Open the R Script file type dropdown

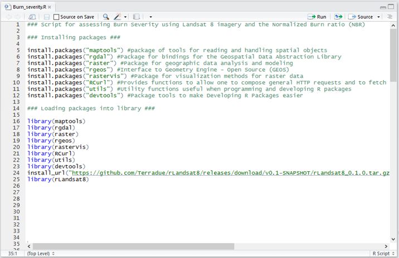click(x=382, y=254)
